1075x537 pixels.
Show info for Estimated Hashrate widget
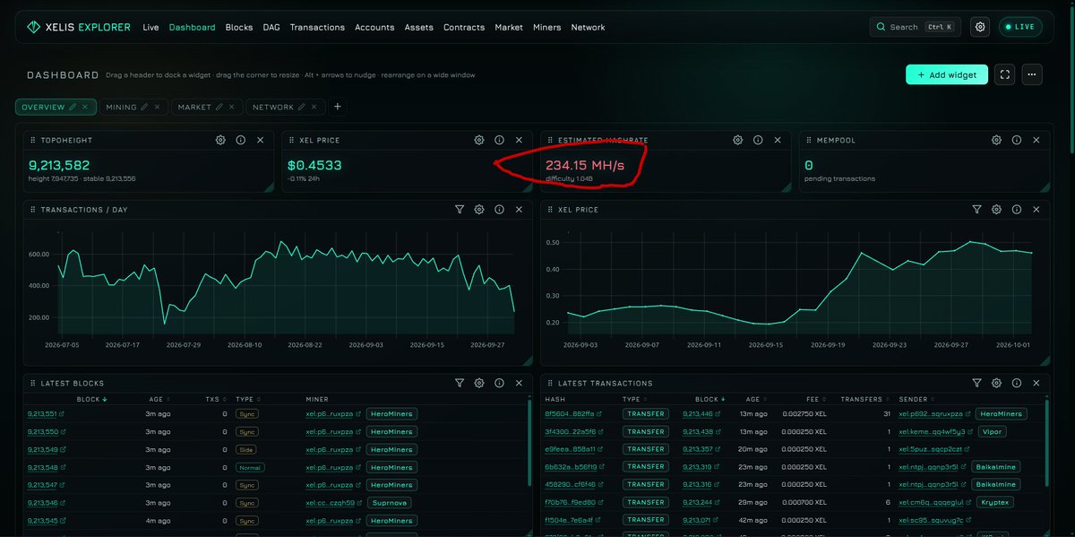(758, 141)
